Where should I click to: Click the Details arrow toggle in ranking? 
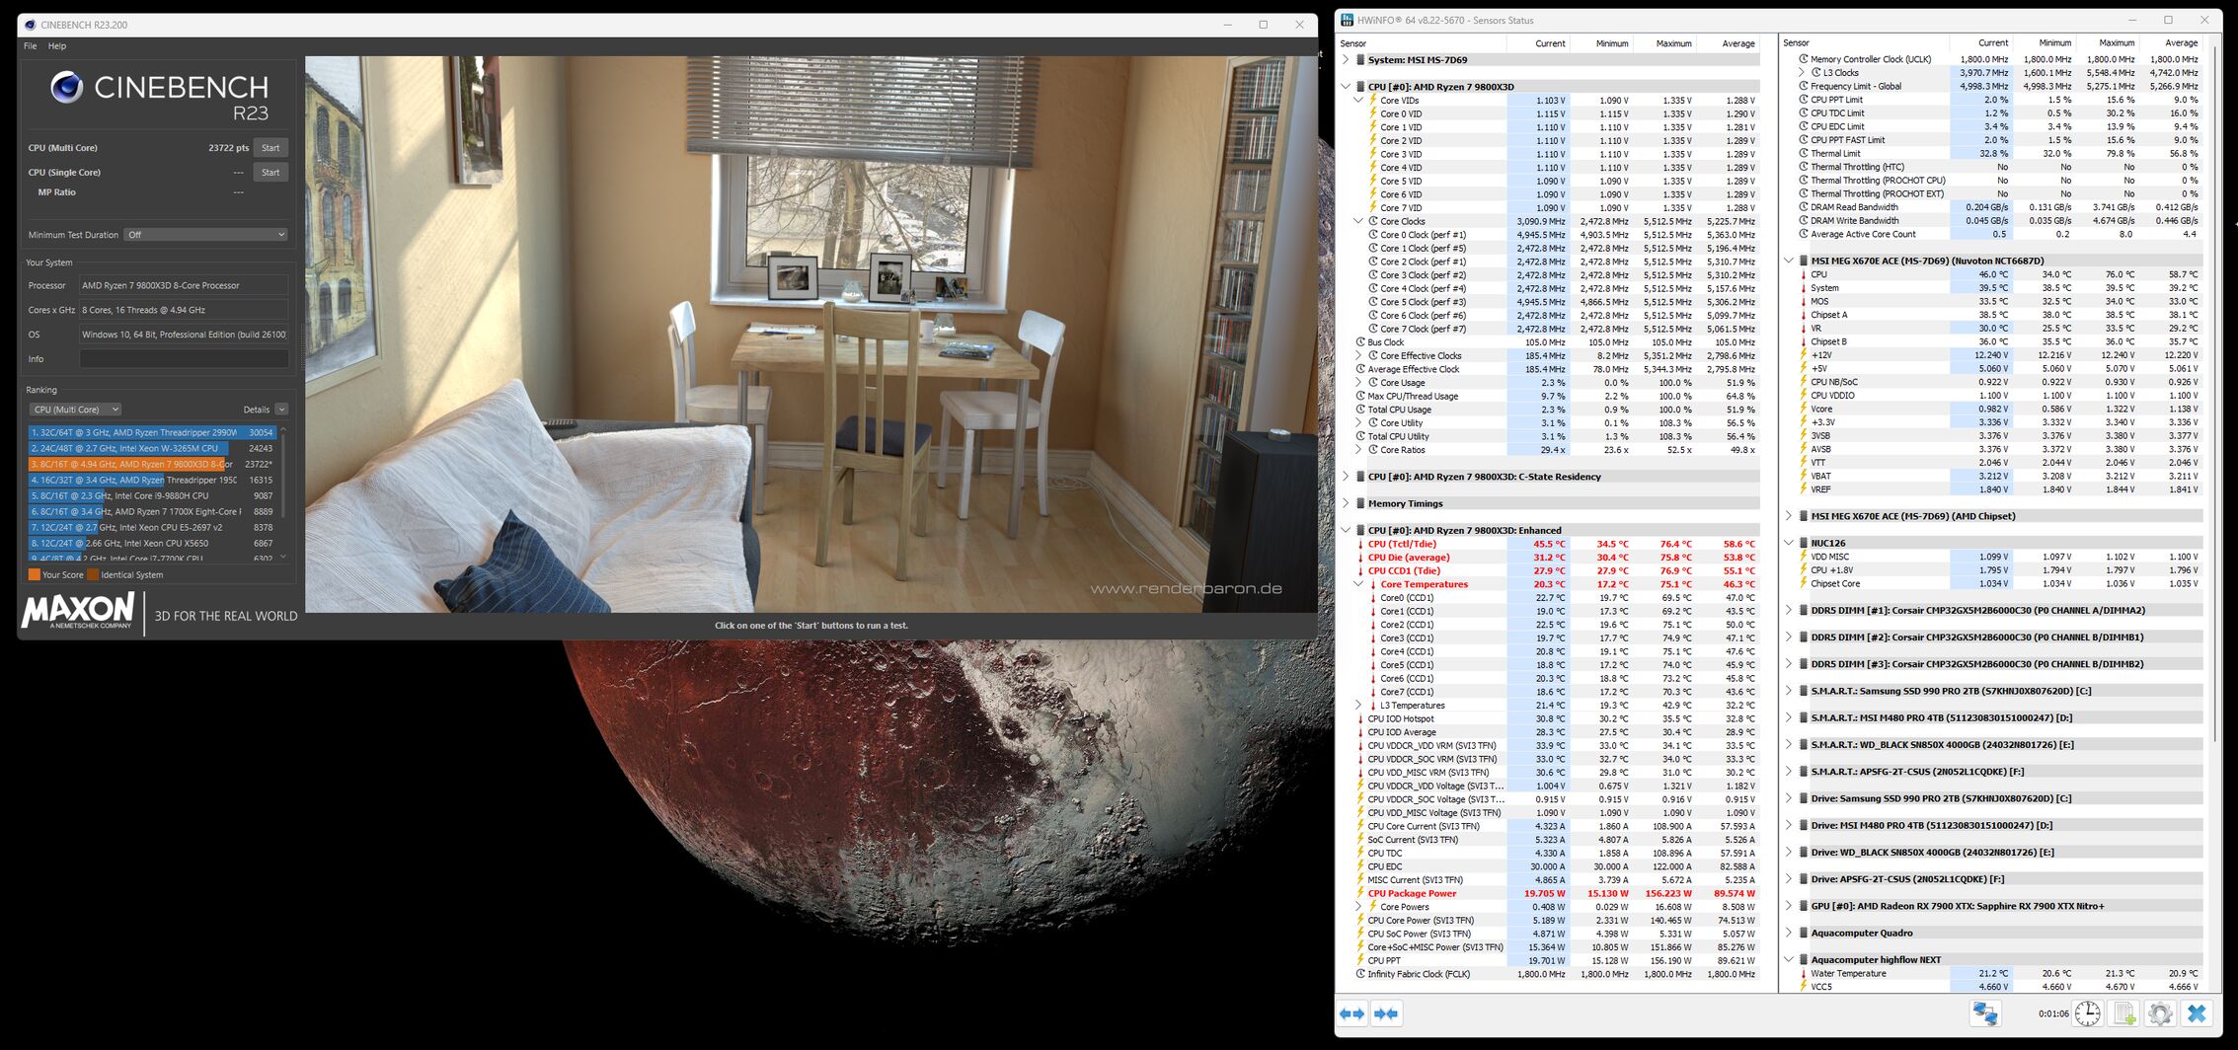[281, 410]
